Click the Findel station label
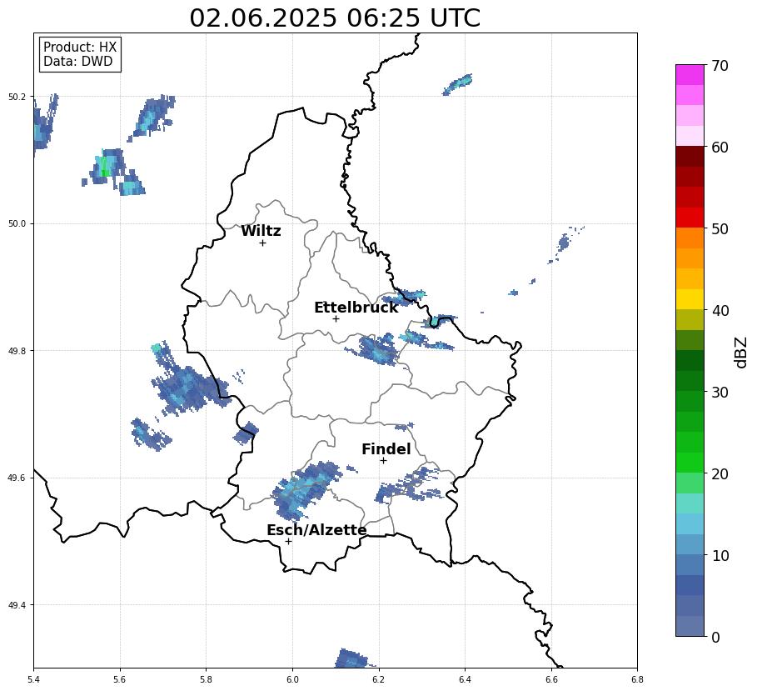This screenshot has height=691, width=757. click(386, 449)
